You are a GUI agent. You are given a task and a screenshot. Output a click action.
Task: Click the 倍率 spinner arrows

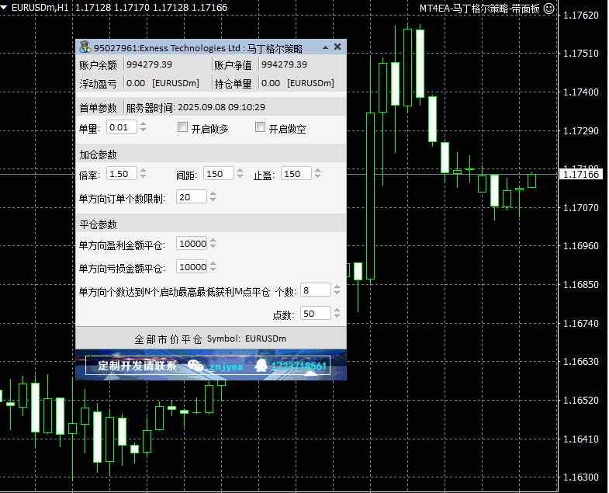click(x=143, y=174)
